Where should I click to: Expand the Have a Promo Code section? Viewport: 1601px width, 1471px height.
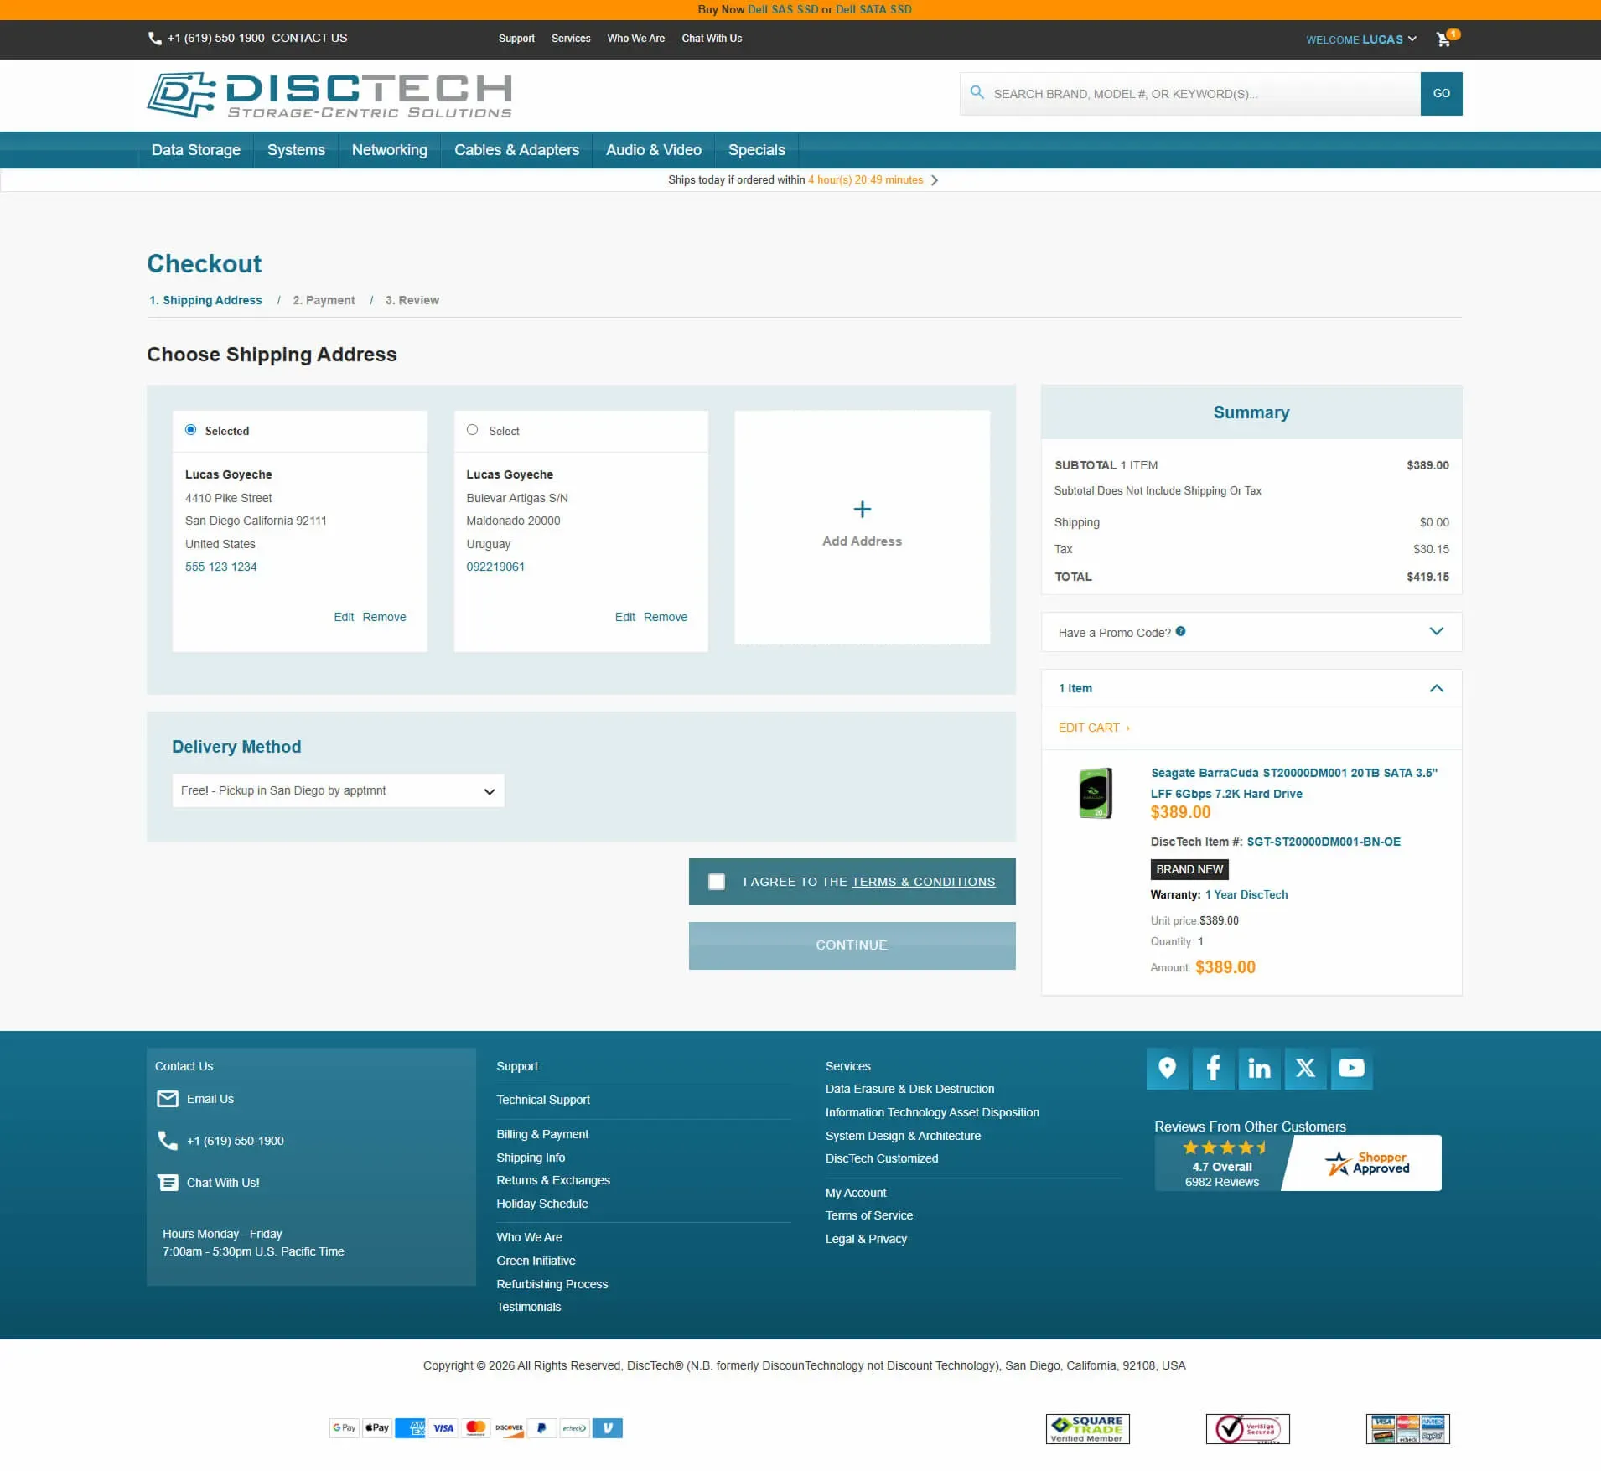[1436, 632]
